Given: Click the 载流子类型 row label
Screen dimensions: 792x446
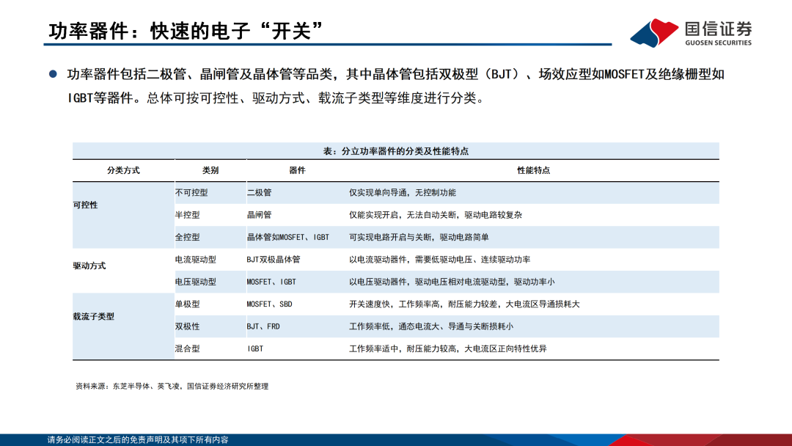Looking at the screenshot, I should coord(93,316).
